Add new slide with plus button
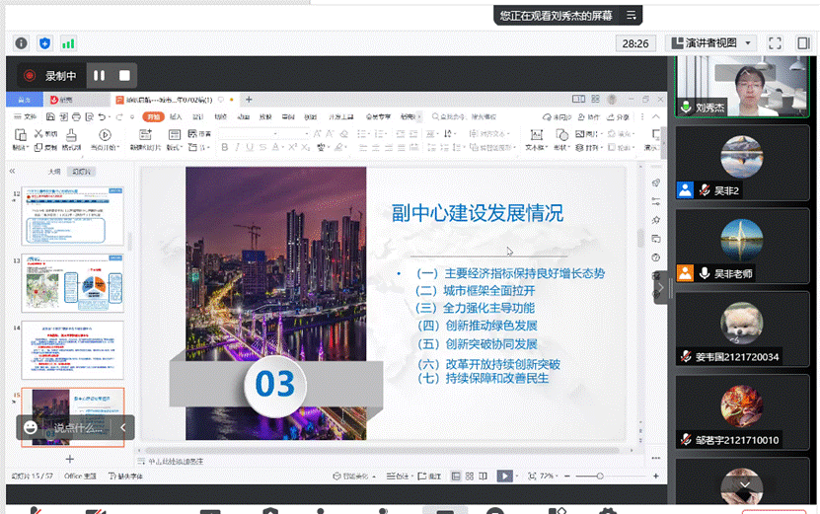Image resolution: width=820 pixels, height=514 pixels. [x=69, y=459]
